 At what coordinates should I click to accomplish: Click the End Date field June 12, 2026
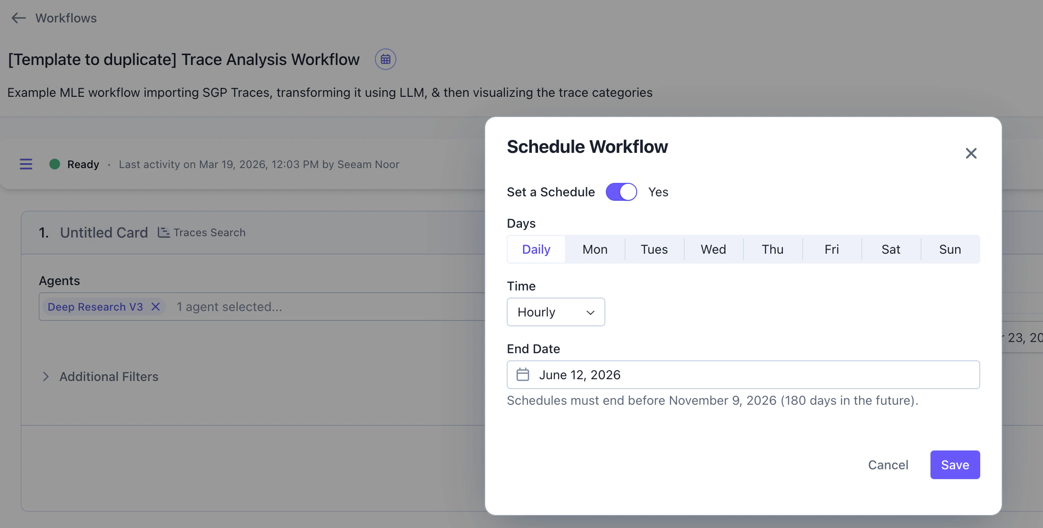coord(743,375)
